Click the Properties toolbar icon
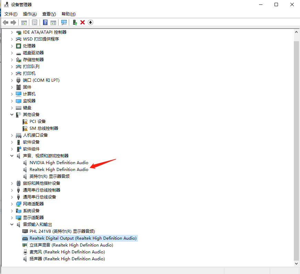The height and width of the screenshot is (274, 300). coord(35,23)
